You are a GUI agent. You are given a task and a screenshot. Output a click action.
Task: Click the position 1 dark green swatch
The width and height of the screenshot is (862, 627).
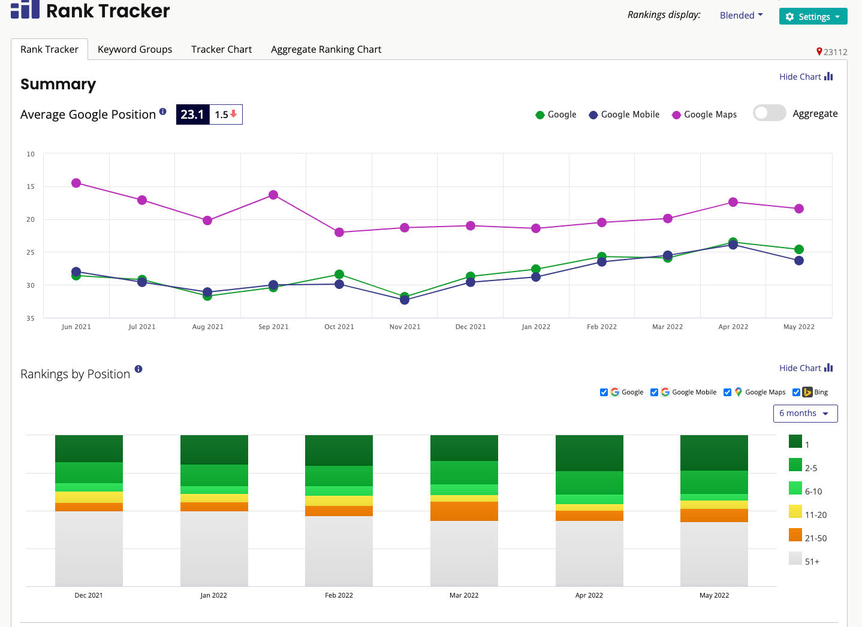[x=795, y=441]
